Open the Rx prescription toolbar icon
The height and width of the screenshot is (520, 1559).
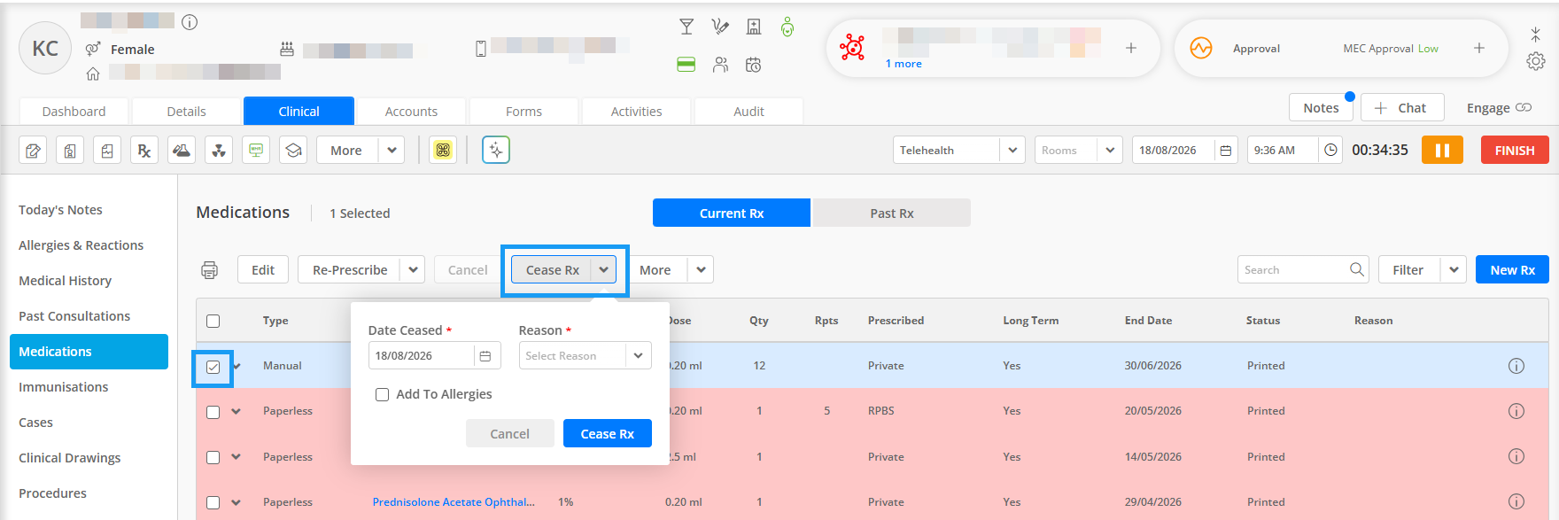144,150
